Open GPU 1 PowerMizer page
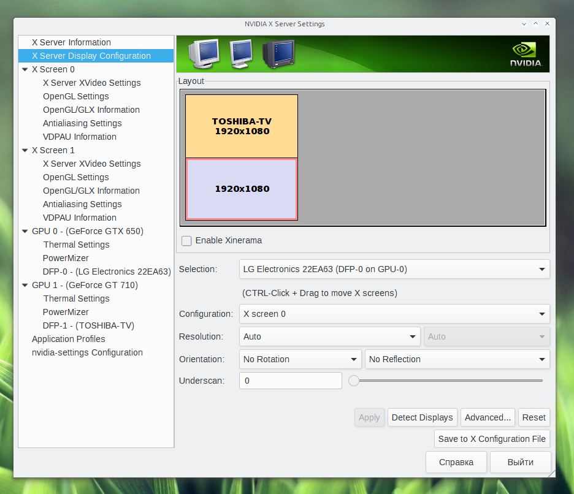Screen dimensions: 574x494 point(96,312)
